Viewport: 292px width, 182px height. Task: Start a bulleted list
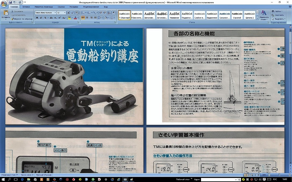click(83, 13)
